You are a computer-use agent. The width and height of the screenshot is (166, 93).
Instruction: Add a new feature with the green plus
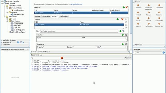(123, 7)
